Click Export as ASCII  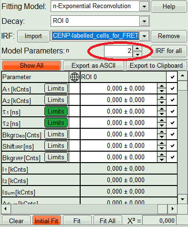click(94, 65)
